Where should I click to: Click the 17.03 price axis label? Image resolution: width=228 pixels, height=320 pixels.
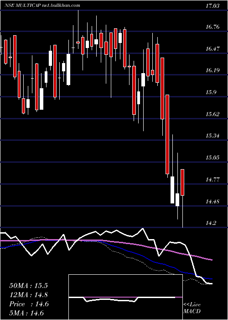click(212, 5)
